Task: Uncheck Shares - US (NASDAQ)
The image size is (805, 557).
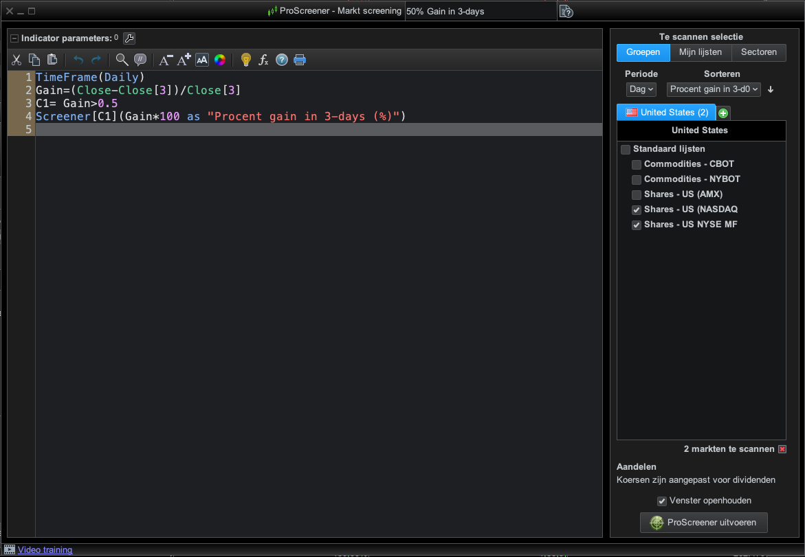Action: [637, 210]
